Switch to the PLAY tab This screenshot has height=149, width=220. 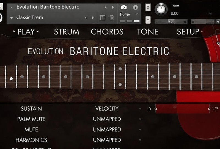26,32
